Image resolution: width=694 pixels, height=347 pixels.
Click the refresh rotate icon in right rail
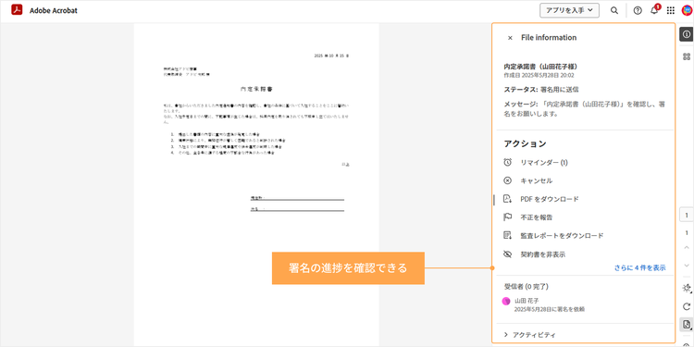coord(687,306)
